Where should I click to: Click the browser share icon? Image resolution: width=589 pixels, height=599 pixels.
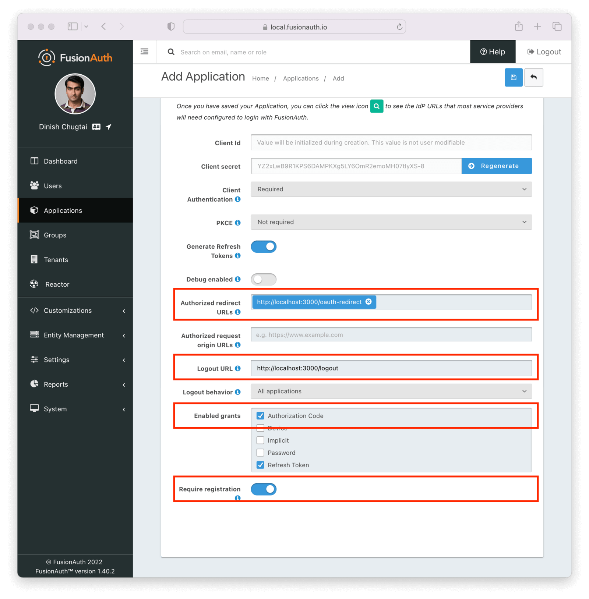[519, 26]
